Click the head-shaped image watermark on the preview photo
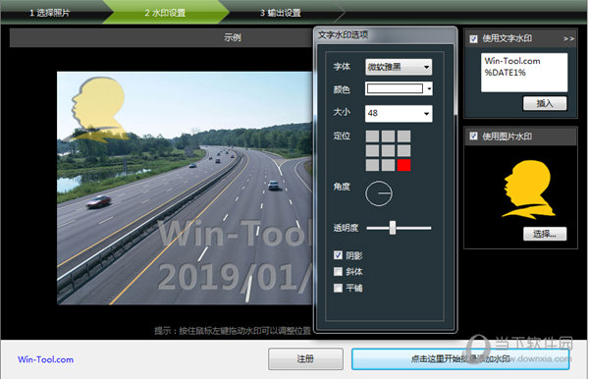589x379 pixels. click(98, 110)
